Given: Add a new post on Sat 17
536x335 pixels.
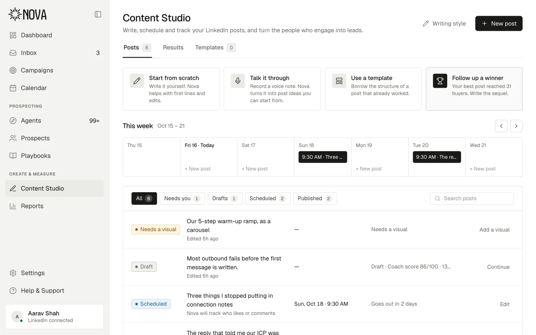Looking at the screenshot, I should (x=255, y=169).
